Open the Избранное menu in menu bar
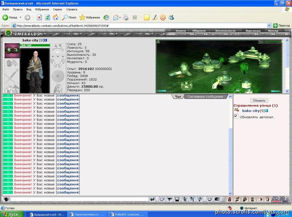292x217 pixels. (42, 9)
